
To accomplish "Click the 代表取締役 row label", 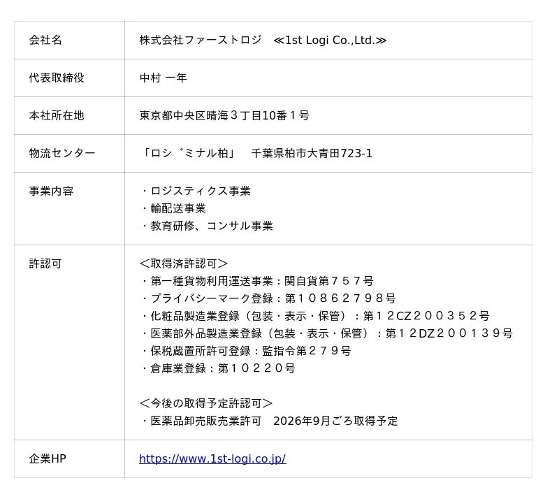I will 57,78.
